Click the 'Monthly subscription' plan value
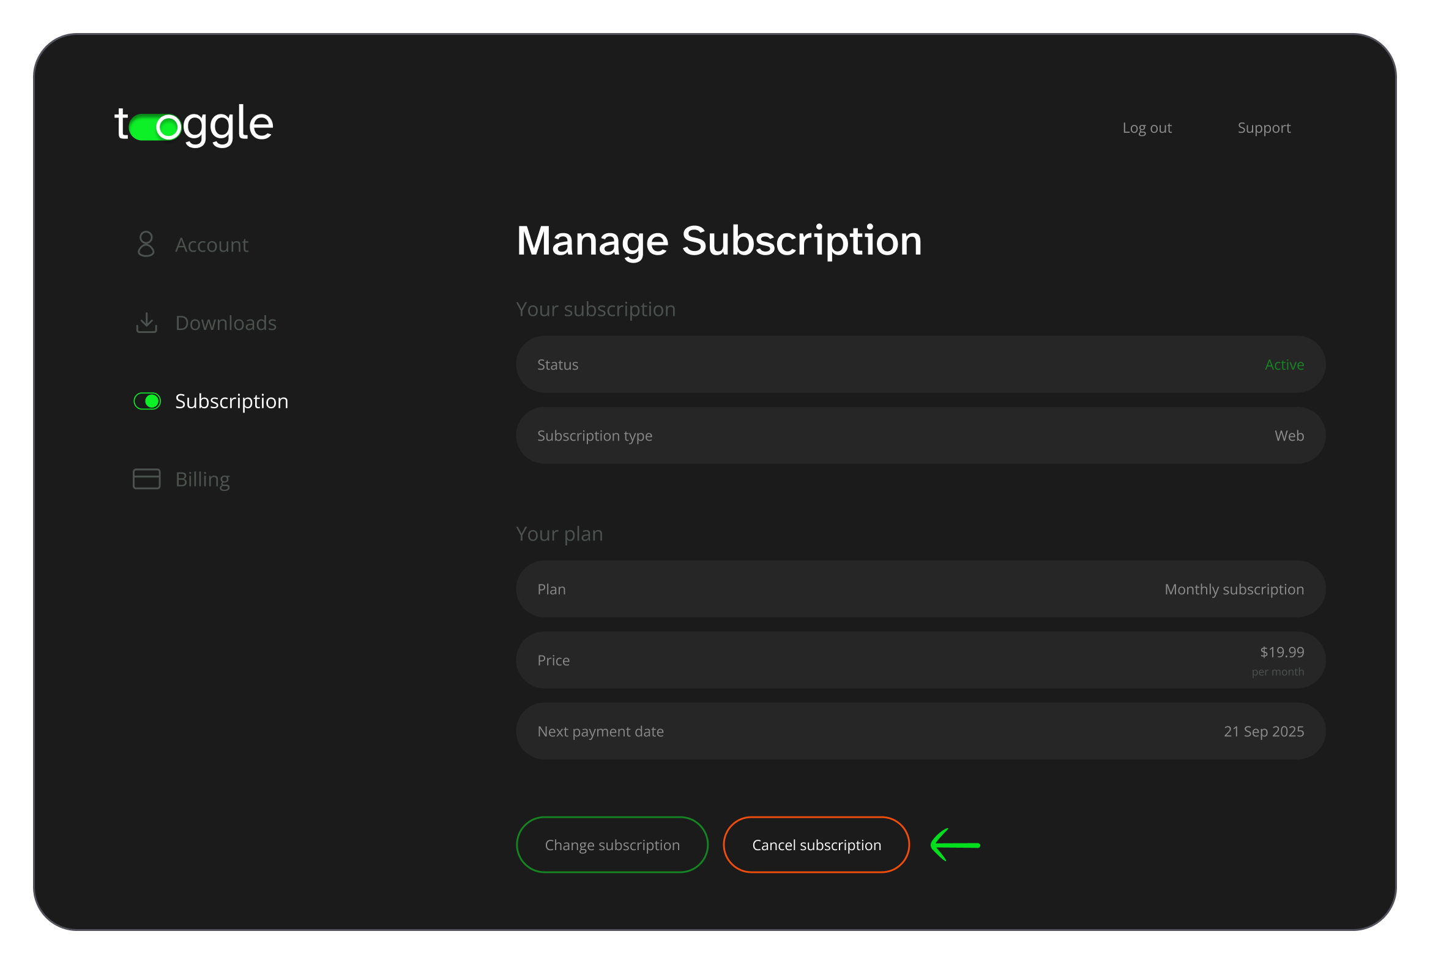The height and width of the screenshot is (964, 1430). tap(1234, 589)
